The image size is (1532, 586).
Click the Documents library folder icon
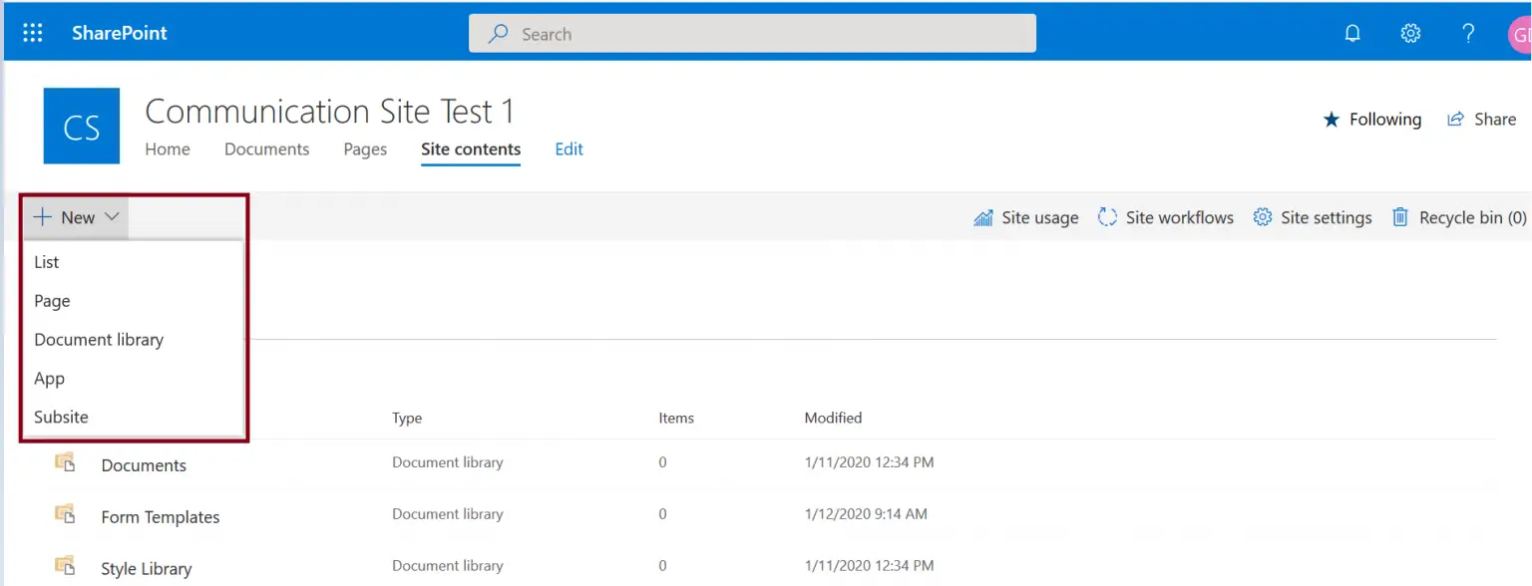click(x=65, y=462)
